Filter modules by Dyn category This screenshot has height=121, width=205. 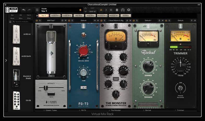point(12,15)
